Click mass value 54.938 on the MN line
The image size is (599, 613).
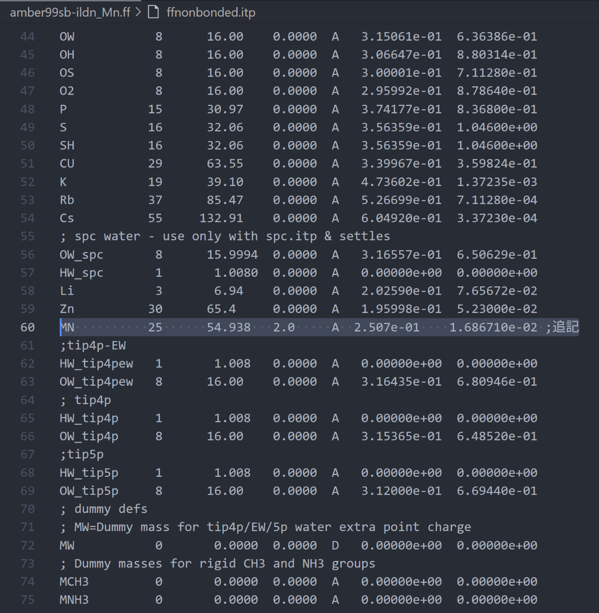point(229,328)
